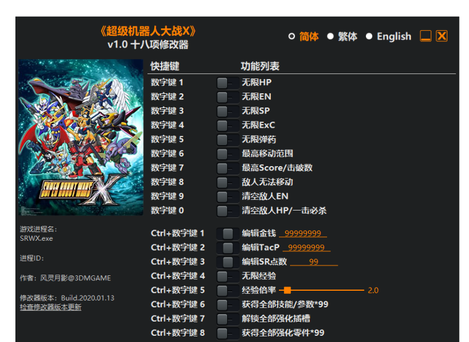Toggle 无限经验 switch
This screenshot has width=469, height=342.
(228, 276)
